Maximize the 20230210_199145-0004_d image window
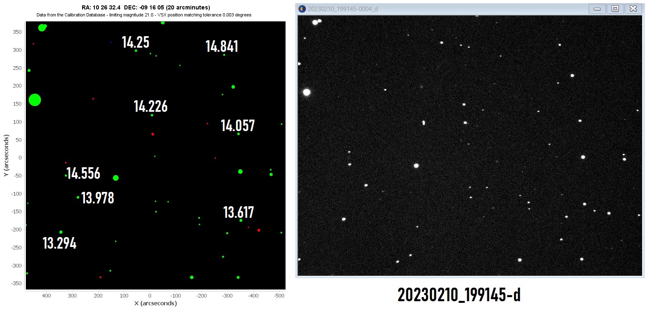Screen dimensions: 647x316 [x=615, y=9]
